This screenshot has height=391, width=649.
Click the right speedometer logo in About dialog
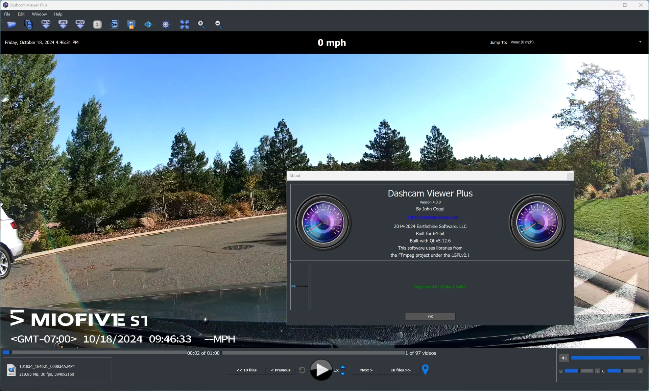537,223
